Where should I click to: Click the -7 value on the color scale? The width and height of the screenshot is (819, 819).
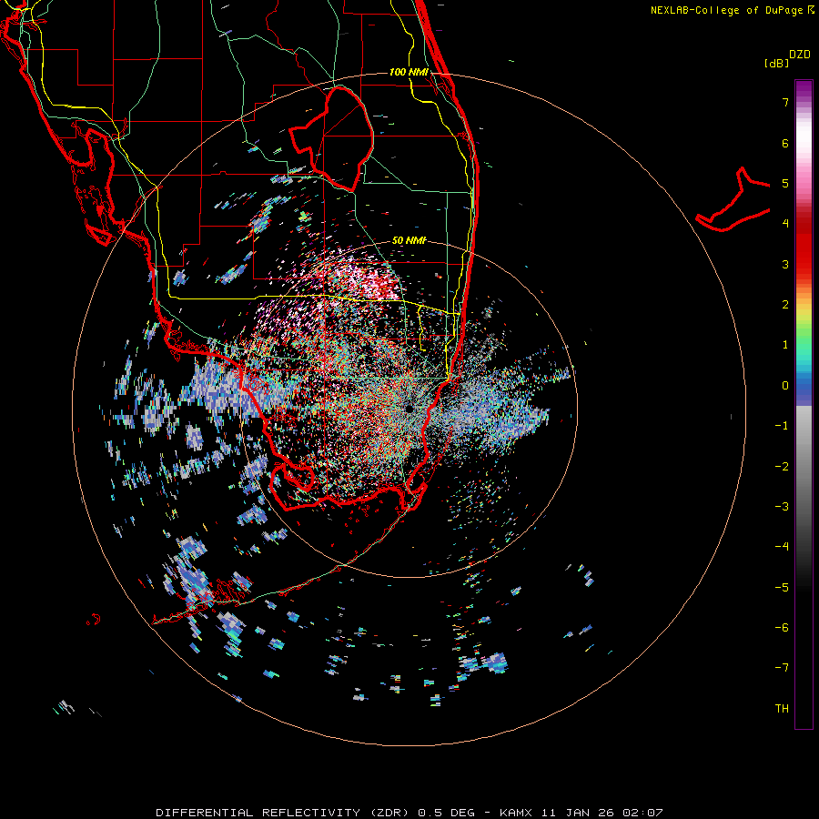pyautogui.click(x=782, y=668)
